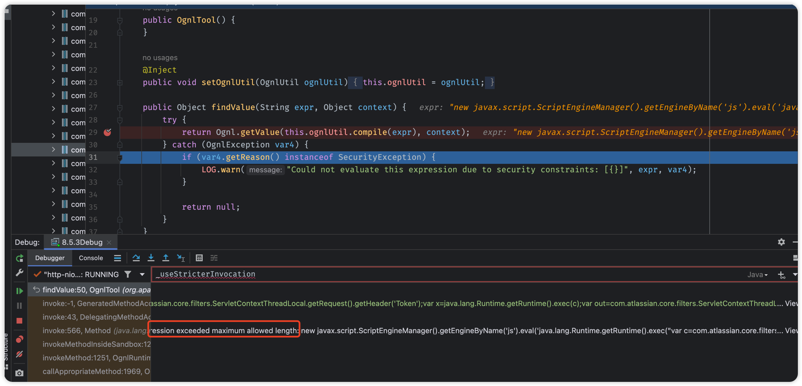
Task: Click the findValue method name on line 27
Action: (233, 107)
